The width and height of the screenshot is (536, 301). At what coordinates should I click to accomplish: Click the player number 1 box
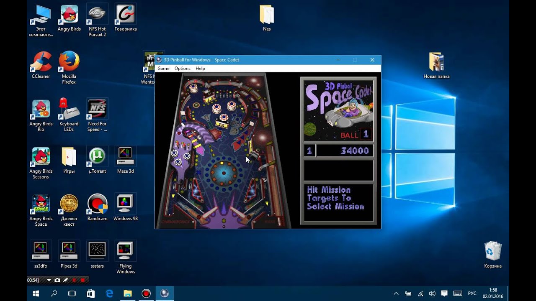pyautogui.click(x=309, y=151)
